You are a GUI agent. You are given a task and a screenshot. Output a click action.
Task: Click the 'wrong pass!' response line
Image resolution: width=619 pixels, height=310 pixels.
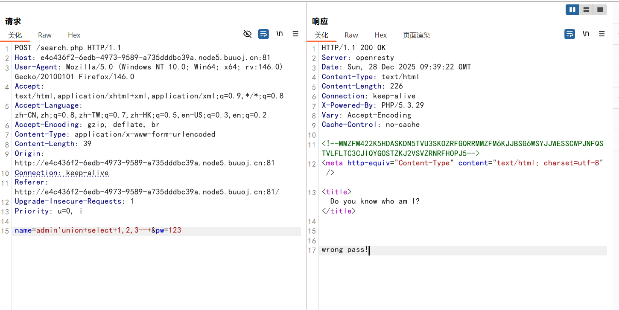345,250
